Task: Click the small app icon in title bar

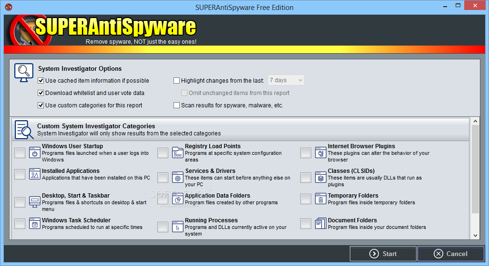Action: coord(9,7)
